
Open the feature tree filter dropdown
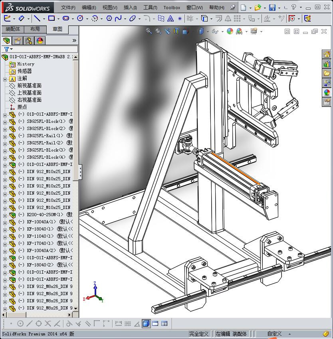tap(8, 49)
